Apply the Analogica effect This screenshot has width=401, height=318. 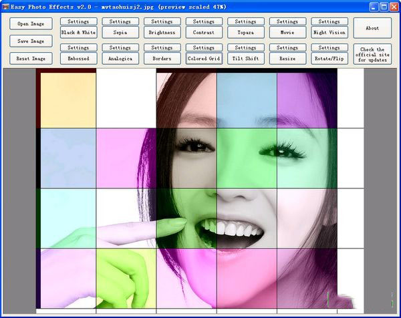(120, 59)
